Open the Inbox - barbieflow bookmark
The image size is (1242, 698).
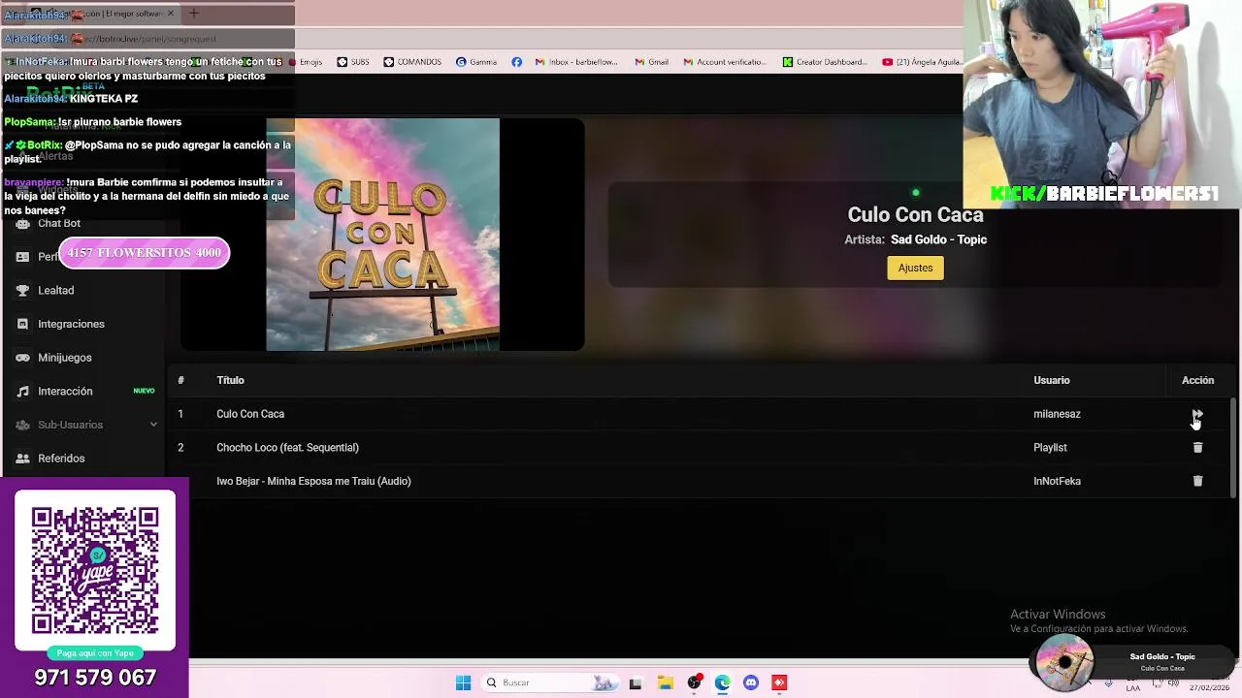point(575,62)
